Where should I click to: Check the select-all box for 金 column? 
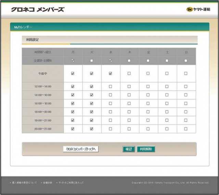pos(148,61)
